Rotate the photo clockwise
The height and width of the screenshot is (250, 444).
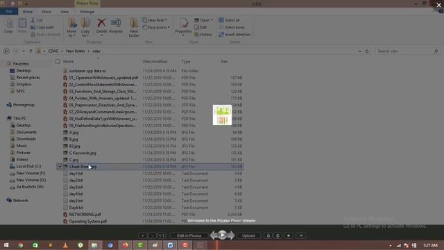(x=277, y=235)
